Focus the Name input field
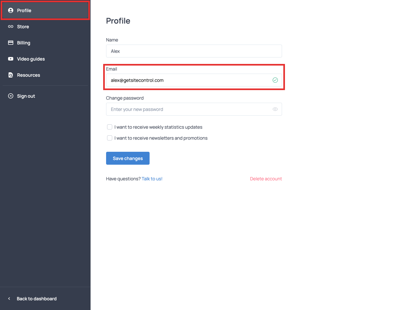This screenshot has height=310, width=414. click(194, 51)
